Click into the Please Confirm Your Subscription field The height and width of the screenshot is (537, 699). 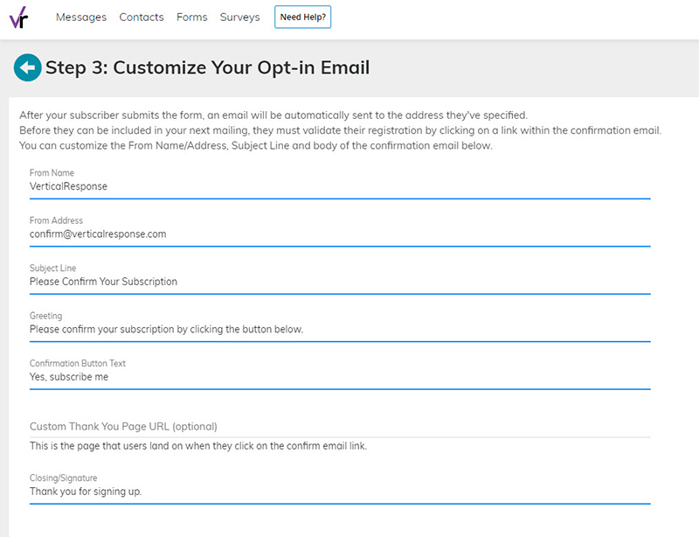340,282
